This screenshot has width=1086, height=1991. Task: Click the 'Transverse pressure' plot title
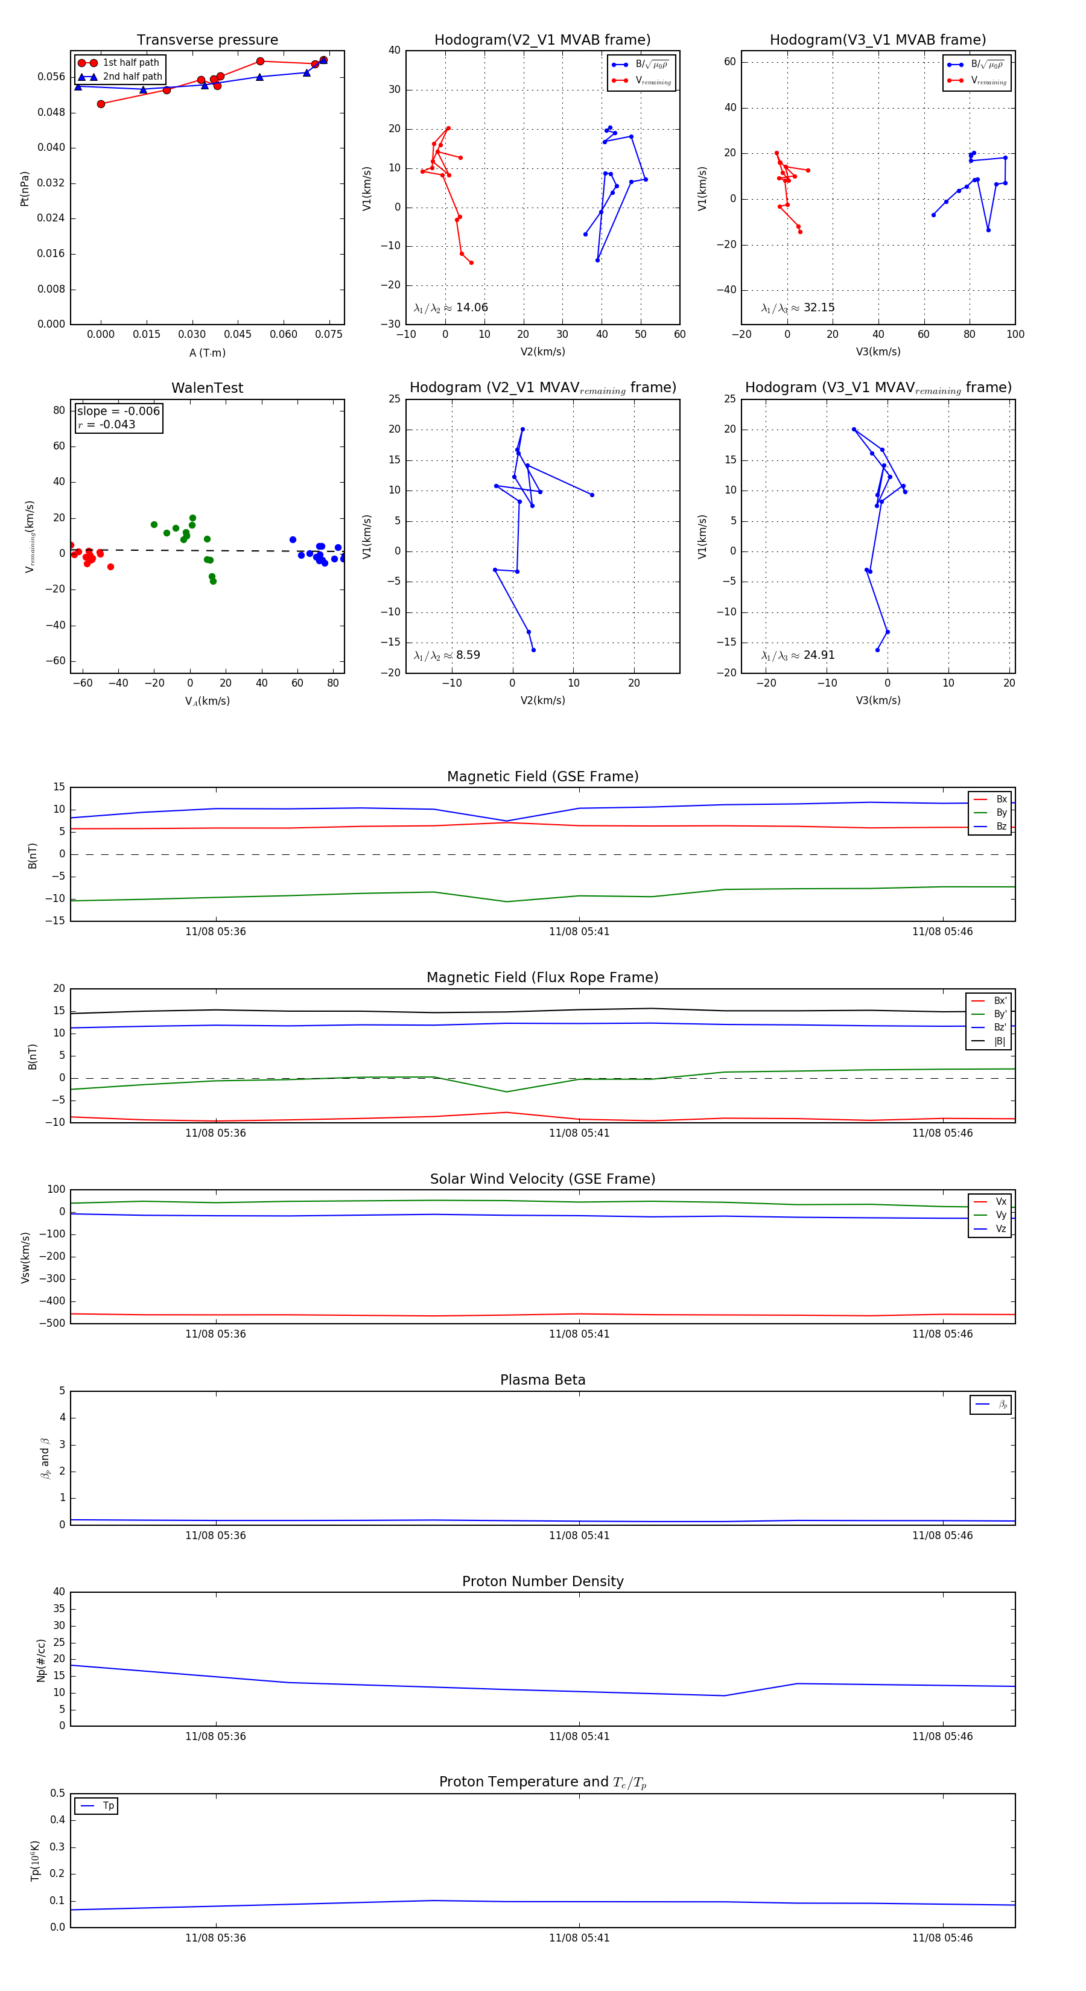click(x=207, y=40)
